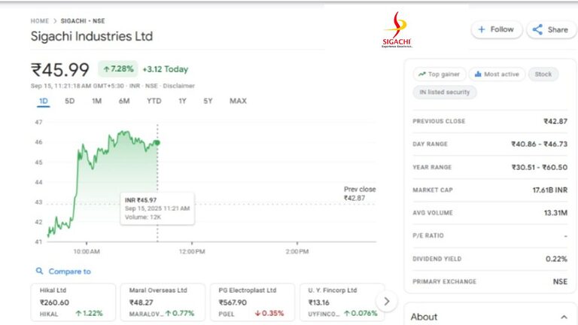Open the Disclaimer link
This screenshot has width=578, height=325.
(178, 86)
